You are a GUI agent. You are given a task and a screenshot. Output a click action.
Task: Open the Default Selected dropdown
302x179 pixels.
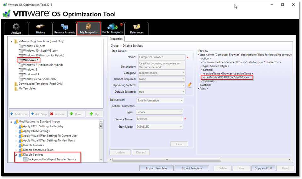coord(162,92)
